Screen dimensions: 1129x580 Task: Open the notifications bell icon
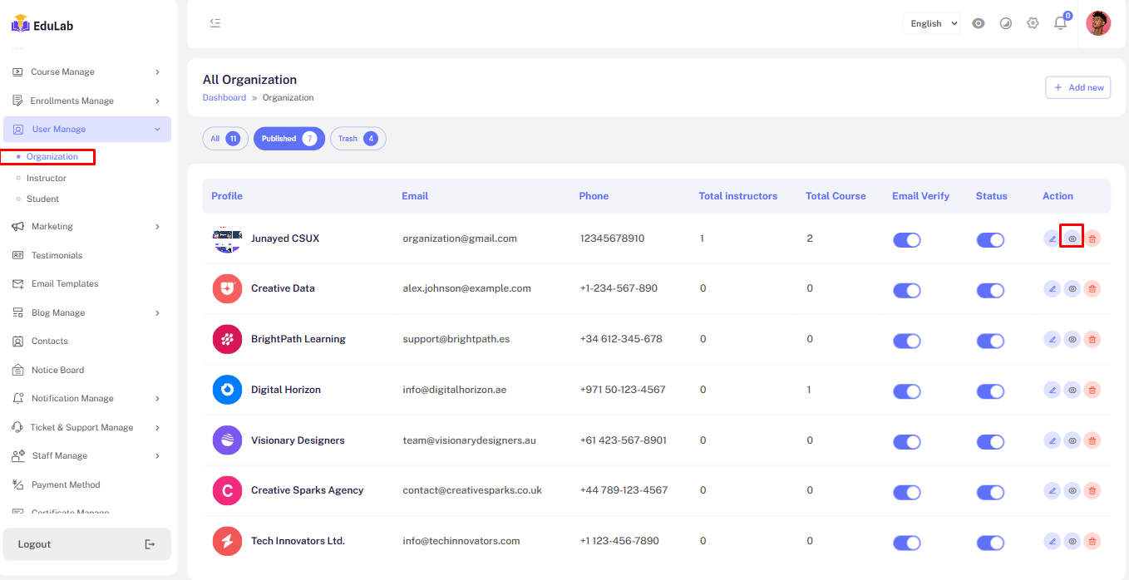point(1060,23)
